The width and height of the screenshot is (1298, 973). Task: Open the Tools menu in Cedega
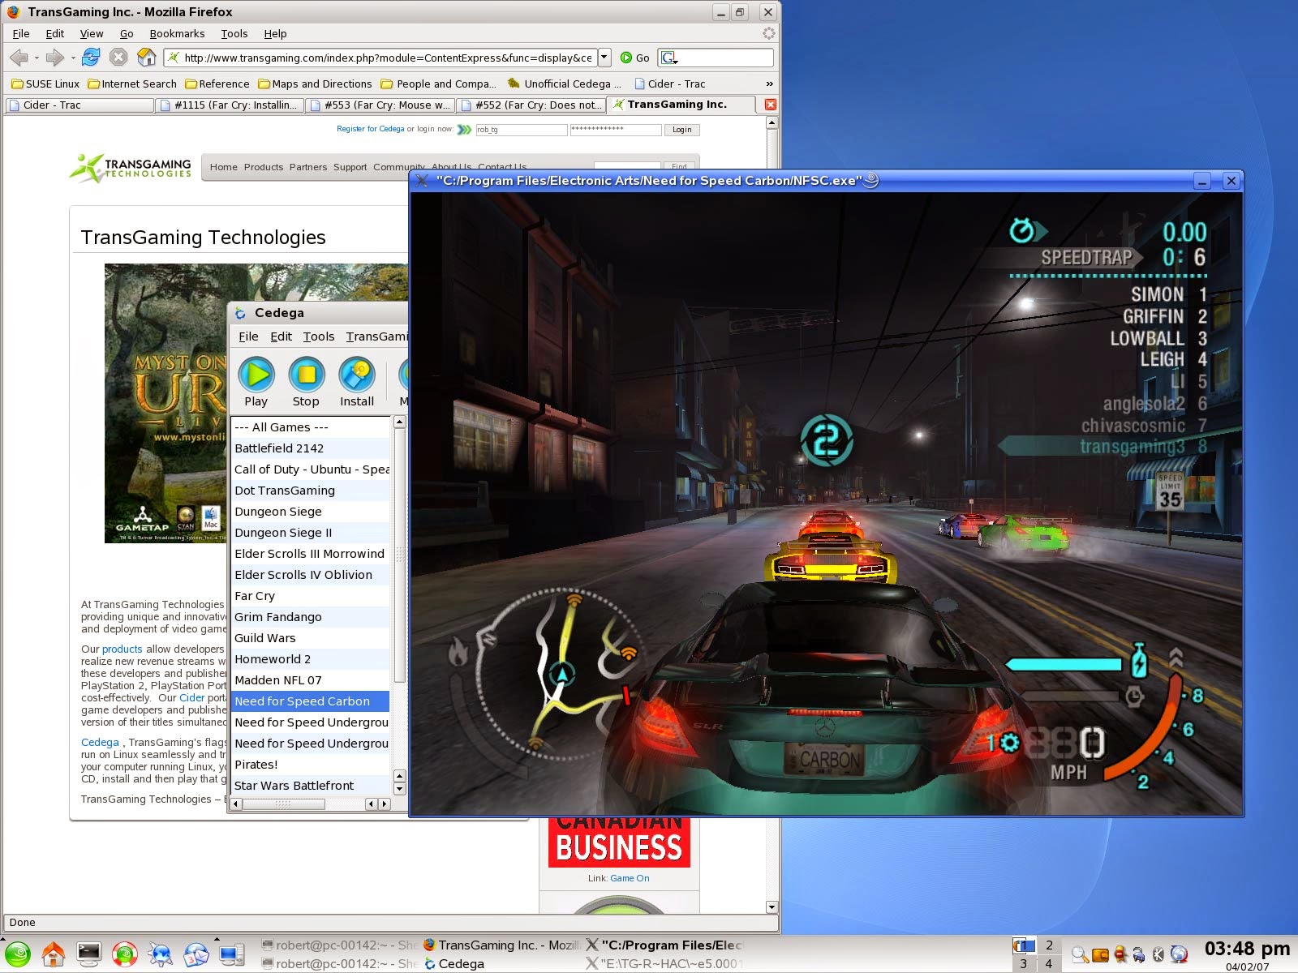[319, 336]
